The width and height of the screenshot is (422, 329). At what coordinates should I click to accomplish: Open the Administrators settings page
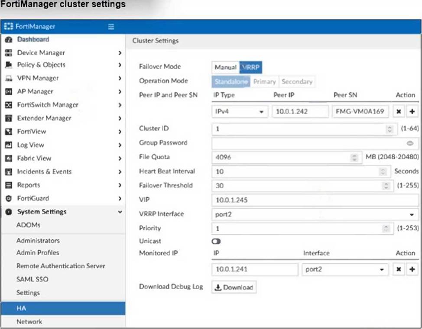[x=38, y=240]
